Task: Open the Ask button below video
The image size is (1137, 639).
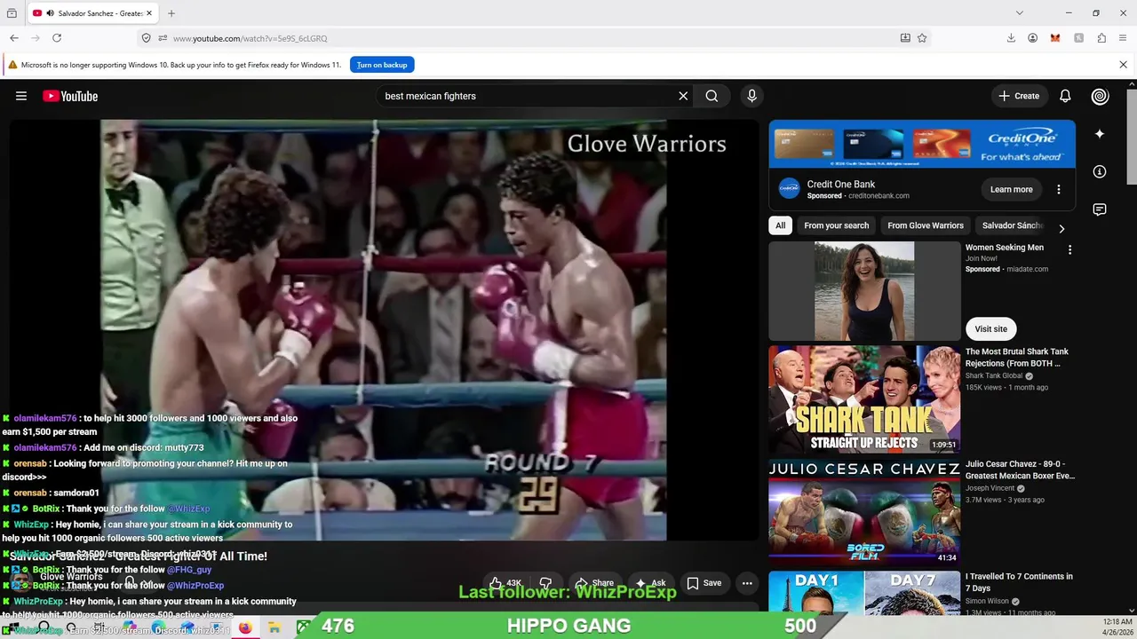Action: (650, 583)
